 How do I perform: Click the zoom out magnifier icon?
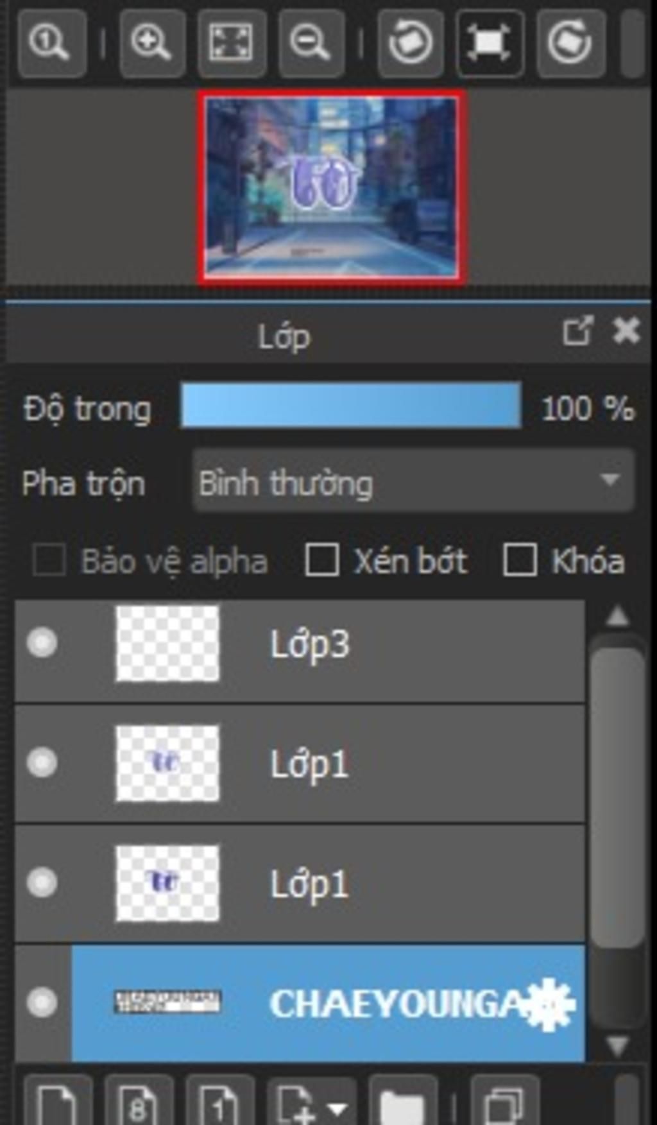(311, 42)
